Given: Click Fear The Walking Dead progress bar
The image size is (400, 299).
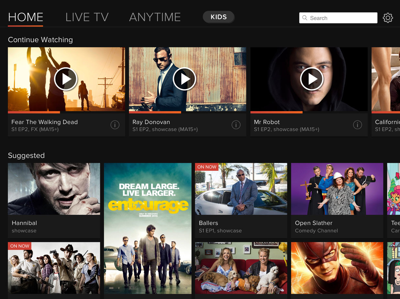Looking at the screenshot, I should [x=66, y=112].
